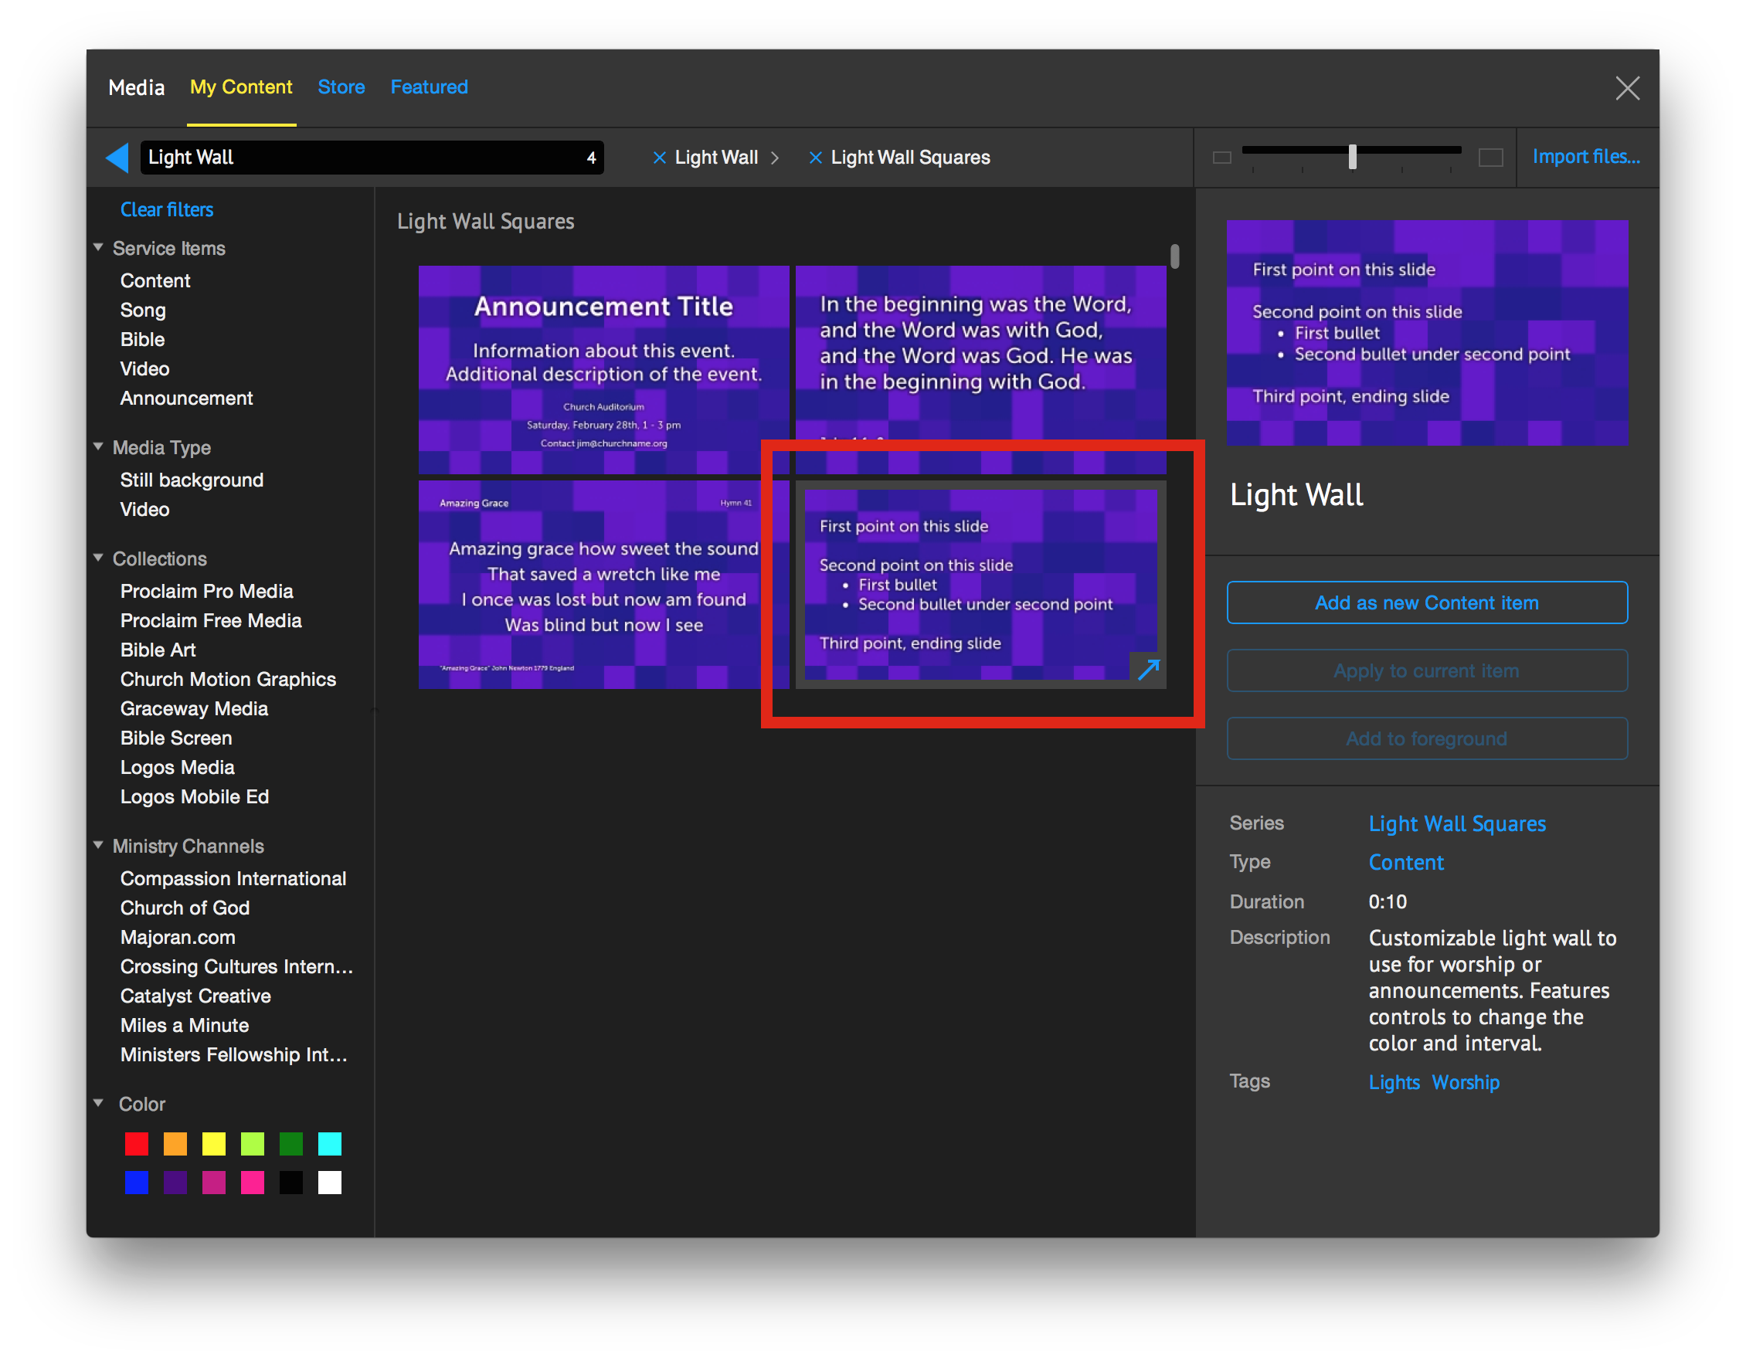Click the blue arrow on bullet-points thumbnail

coord(1148,669)
